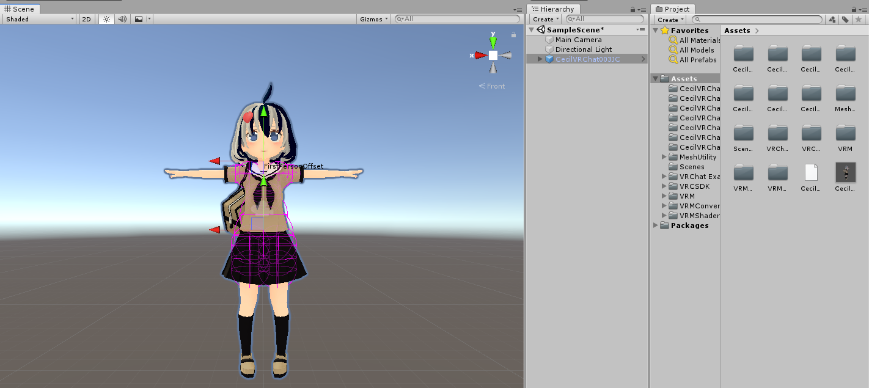Toggle scene lighting sun icon
Image resolution: width=869 pixels, height=388 pixels.
(106, 19)
